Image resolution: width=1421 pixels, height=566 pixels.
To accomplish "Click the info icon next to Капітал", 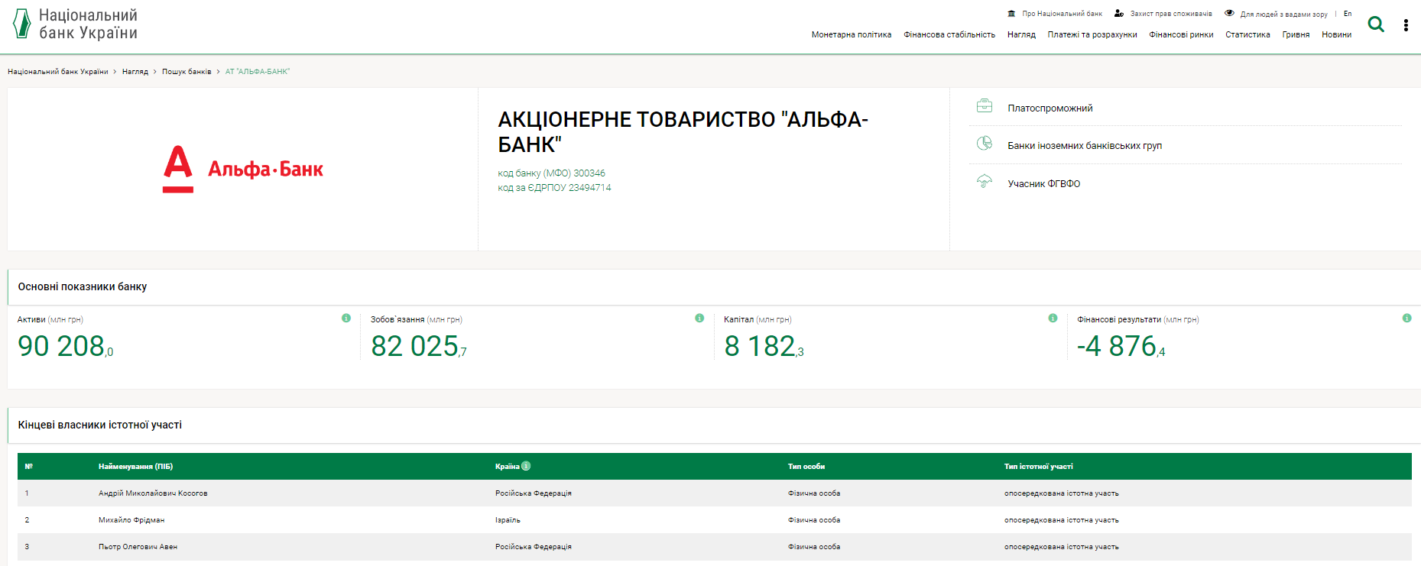I will [1053, 319].
